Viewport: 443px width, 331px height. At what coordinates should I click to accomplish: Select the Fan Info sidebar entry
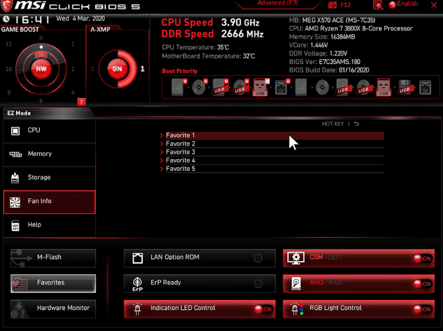(49, 202)
